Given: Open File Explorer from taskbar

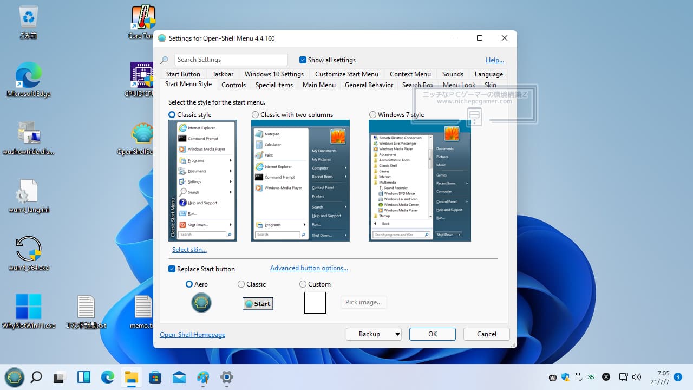Looking at the screenshot, I should click(x=132, y=377).
